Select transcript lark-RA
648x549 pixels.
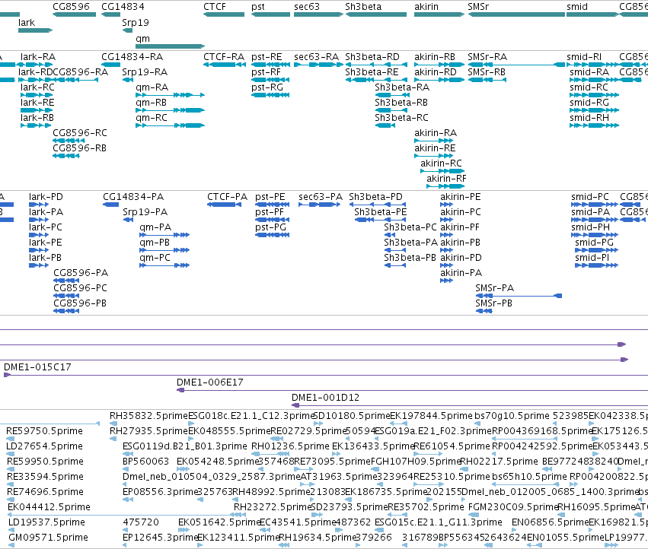[x=37, y=57]
